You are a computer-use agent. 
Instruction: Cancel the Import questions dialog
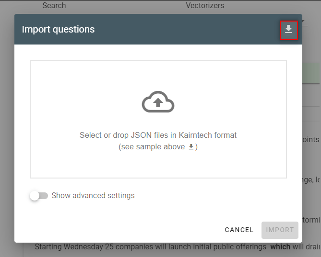point(239,230)
